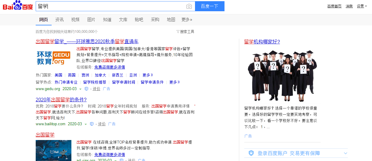This screenshot has width=372, height=161.
Task: Expand the 登录百度账户 banner chevron
Action: click(345, 153)
